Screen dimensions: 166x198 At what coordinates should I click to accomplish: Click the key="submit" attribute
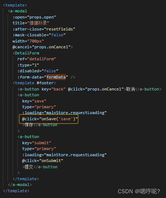click(x=37, y=143)
